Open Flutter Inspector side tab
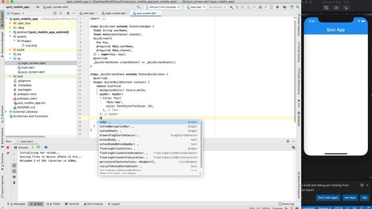This screenshot has height=209, width=372. (x=299, y=24)
